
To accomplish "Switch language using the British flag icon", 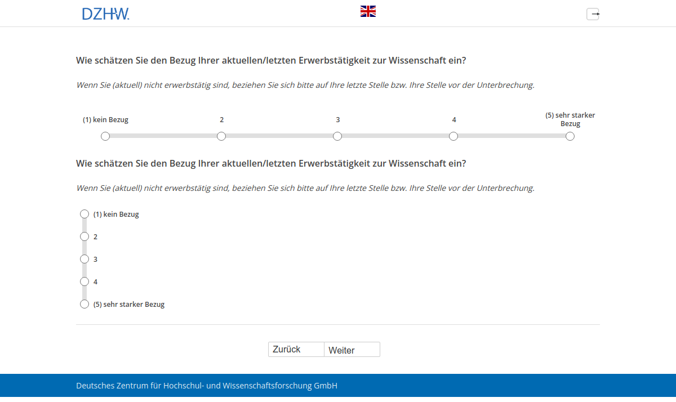I will (368, 10).
